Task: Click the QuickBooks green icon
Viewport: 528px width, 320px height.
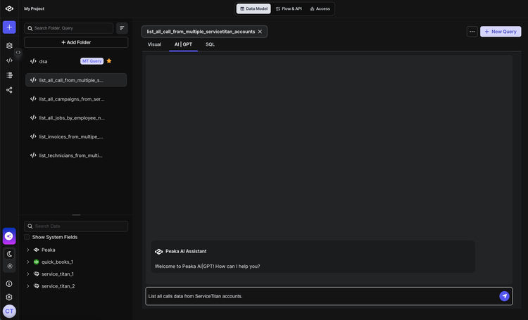Action: click(x=37, y=262)
